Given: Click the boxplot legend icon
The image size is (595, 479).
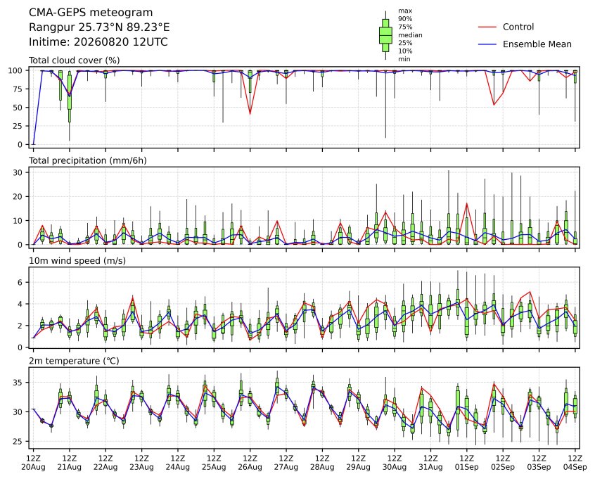Looking at the screenshot, I should [385, 35].
